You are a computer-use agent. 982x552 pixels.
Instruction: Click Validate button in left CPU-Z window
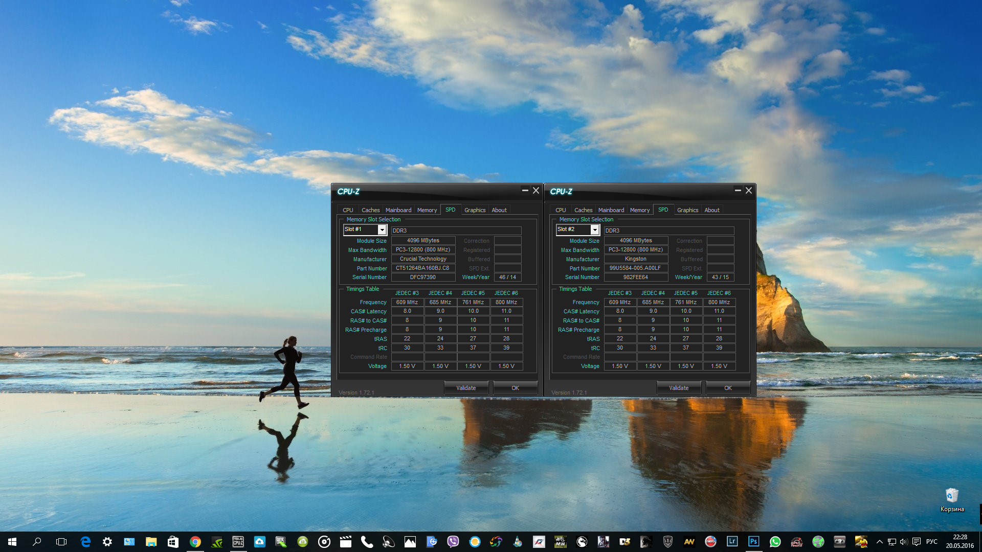(x=465, y=388)
